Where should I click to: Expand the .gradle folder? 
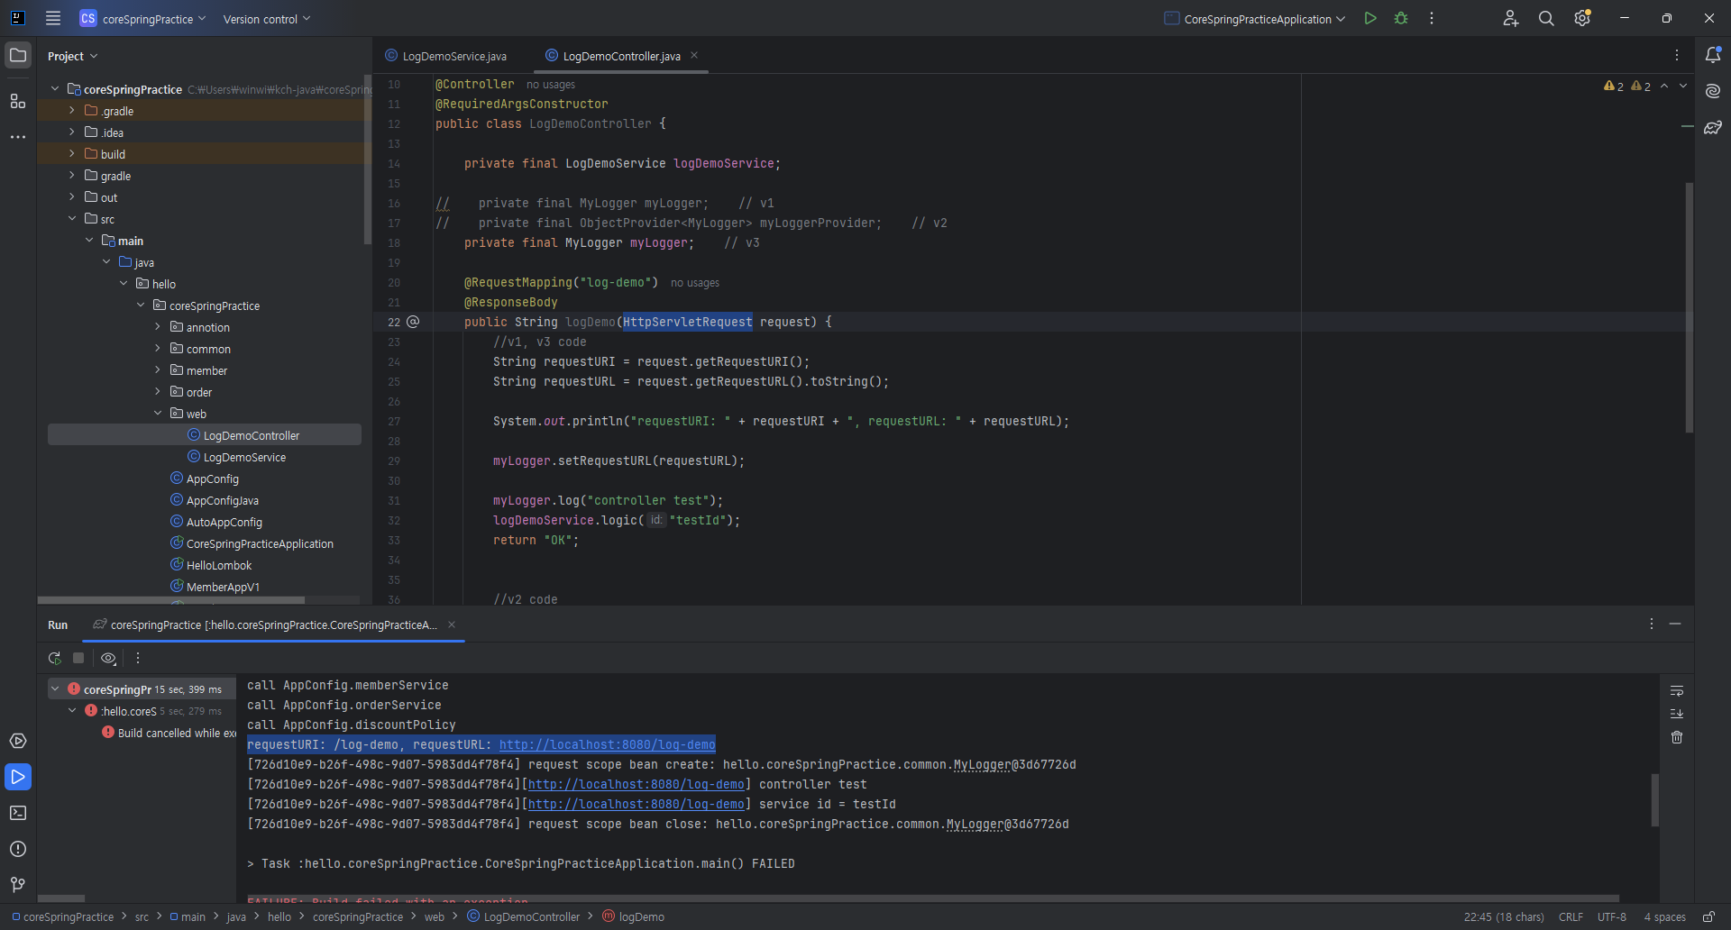72,110
